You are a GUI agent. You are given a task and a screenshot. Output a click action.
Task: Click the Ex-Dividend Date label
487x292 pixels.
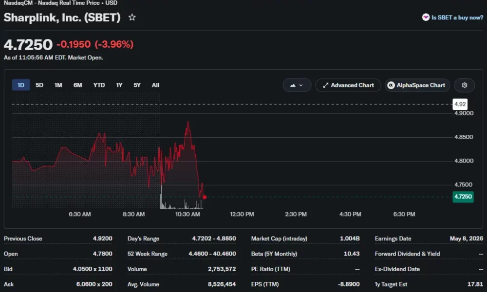tap(397, 269)
